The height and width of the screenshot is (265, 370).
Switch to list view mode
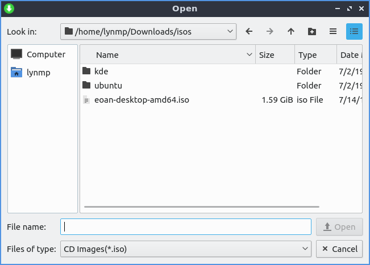click(333, 32)
